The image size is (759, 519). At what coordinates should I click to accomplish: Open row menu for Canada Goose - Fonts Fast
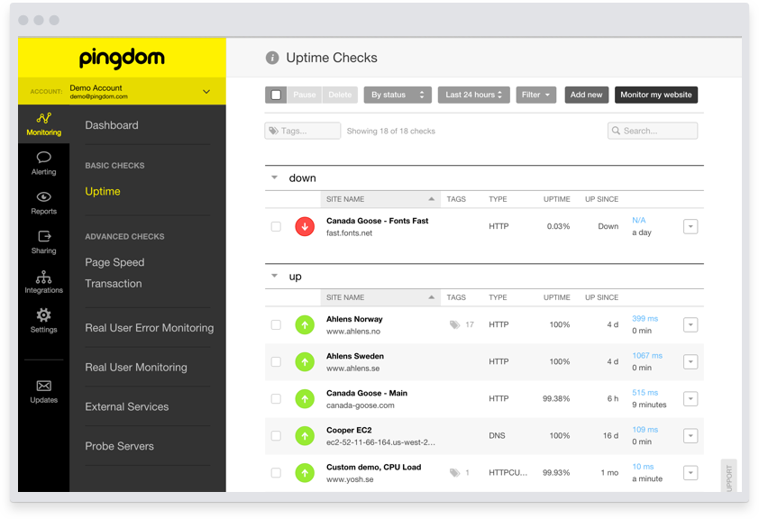pyautogui.click(x=690, y=226)
